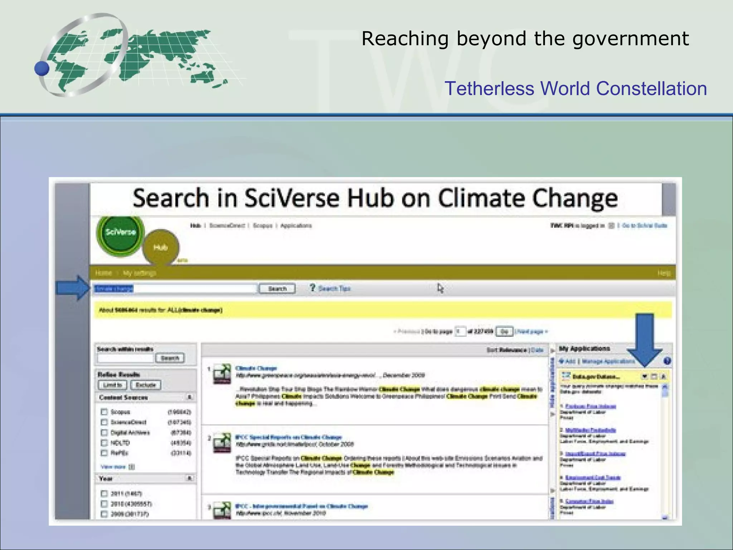The height and width of the screenshot is (550, 733).
Task: Click the Search Tips question mark icon
Action: pos(312,288)
